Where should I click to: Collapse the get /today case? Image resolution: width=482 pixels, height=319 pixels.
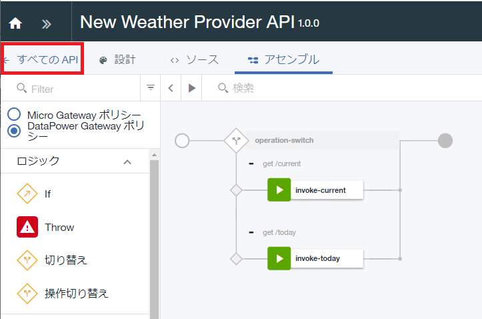[x=251, y=232]
